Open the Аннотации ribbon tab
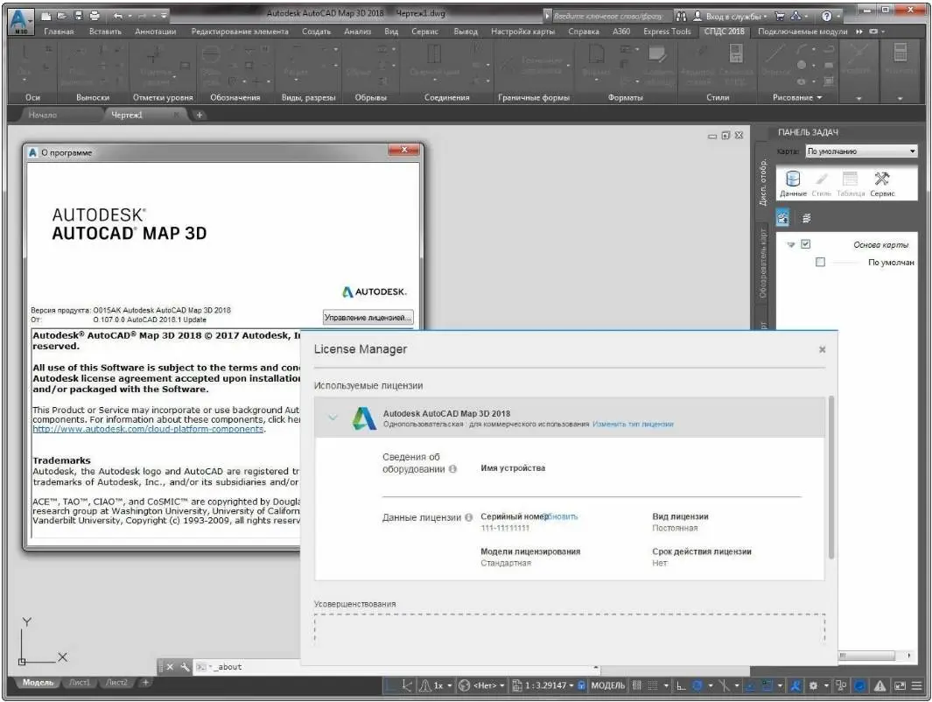The image size is (932, 702). [x=155, y=32]
